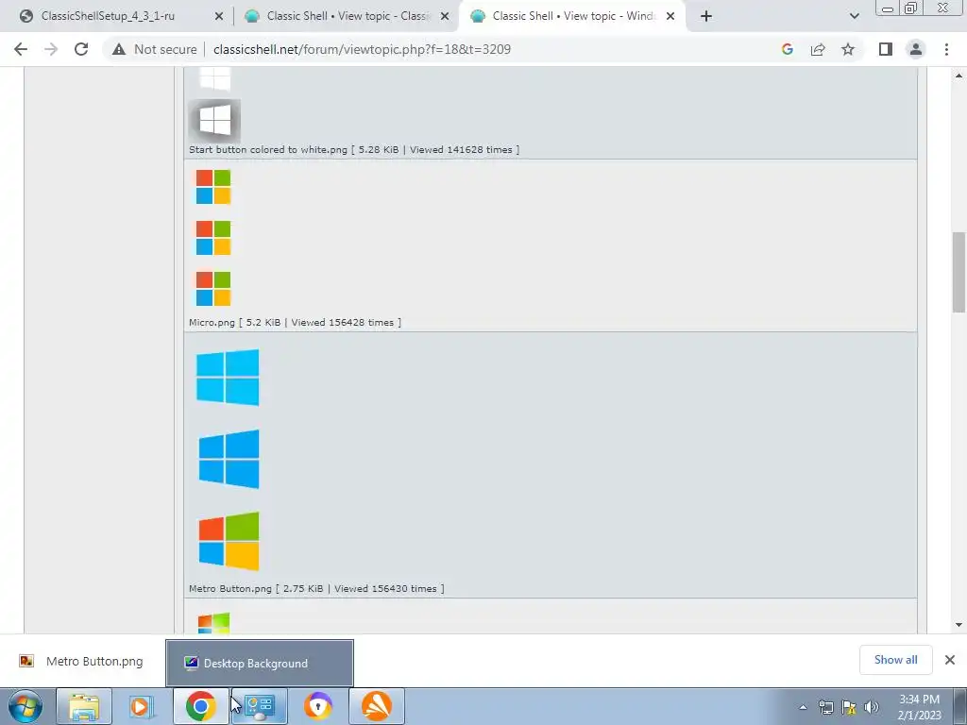The image size is (967, 725).
Task: Click the Not secure warning icon
Action: (118, 49)
